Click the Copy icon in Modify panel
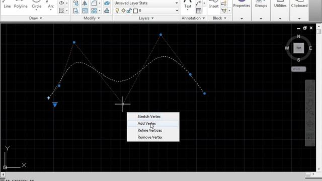Viewport: 322px width, 181px height. click(76, 3)
